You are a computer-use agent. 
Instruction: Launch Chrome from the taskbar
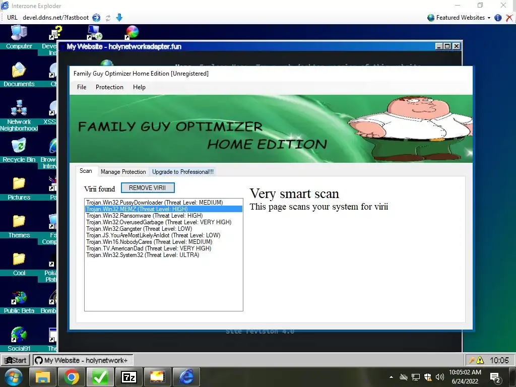pos(72,377)
